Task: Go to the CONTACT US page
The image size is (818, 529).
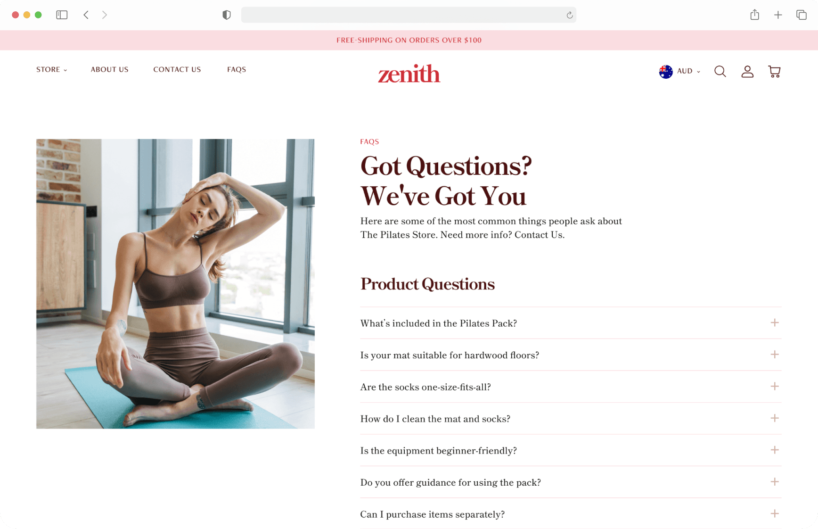Action: [x=177, y=69]
